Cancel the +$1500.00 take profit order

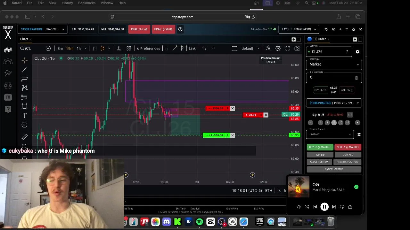tap(233, 135)
